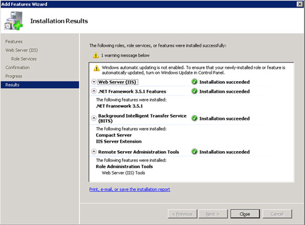
Task: Select the Role Services wizard step
Action: pos(24,59)
